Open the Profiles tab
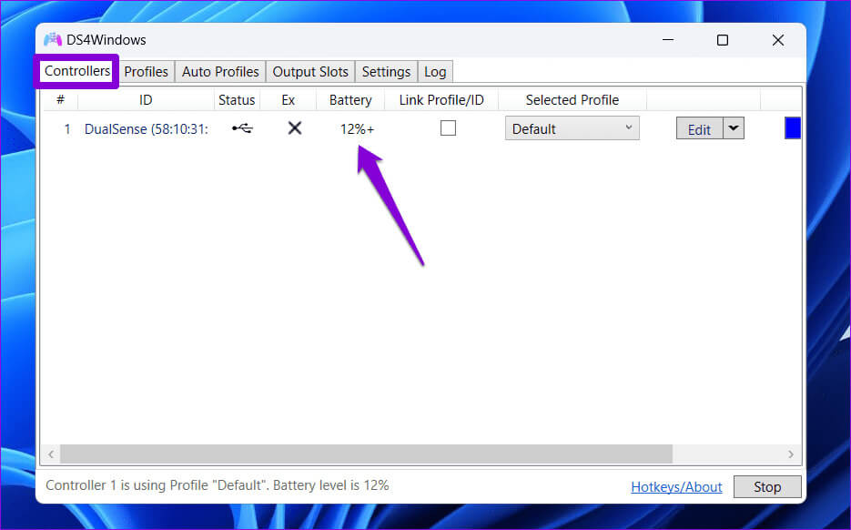 tap(146, 72)
